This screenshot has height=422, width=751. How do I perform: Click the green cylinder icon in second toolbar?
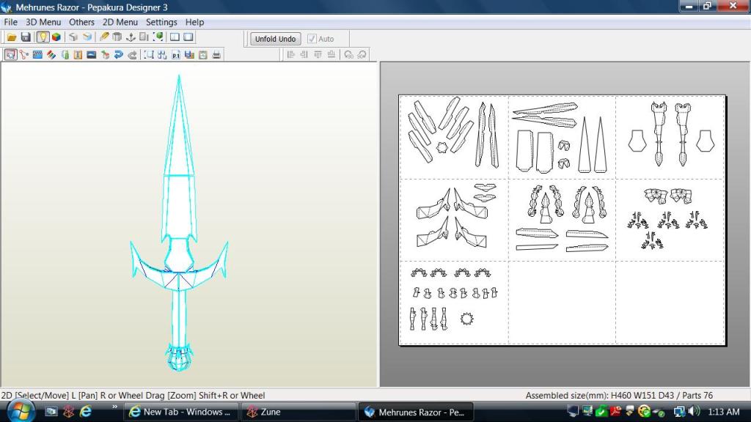click(x=65, y=54)
